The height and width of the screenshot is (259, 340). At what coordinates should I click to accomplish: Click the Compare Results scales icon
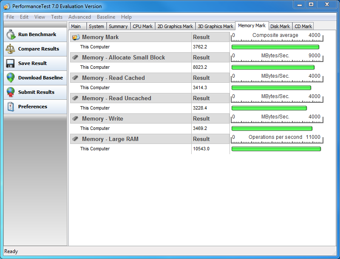point(11,49)
